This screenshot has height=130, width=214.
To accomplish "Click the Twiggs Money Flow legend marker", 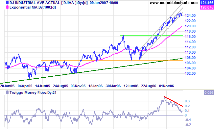I will click(7, 92).
